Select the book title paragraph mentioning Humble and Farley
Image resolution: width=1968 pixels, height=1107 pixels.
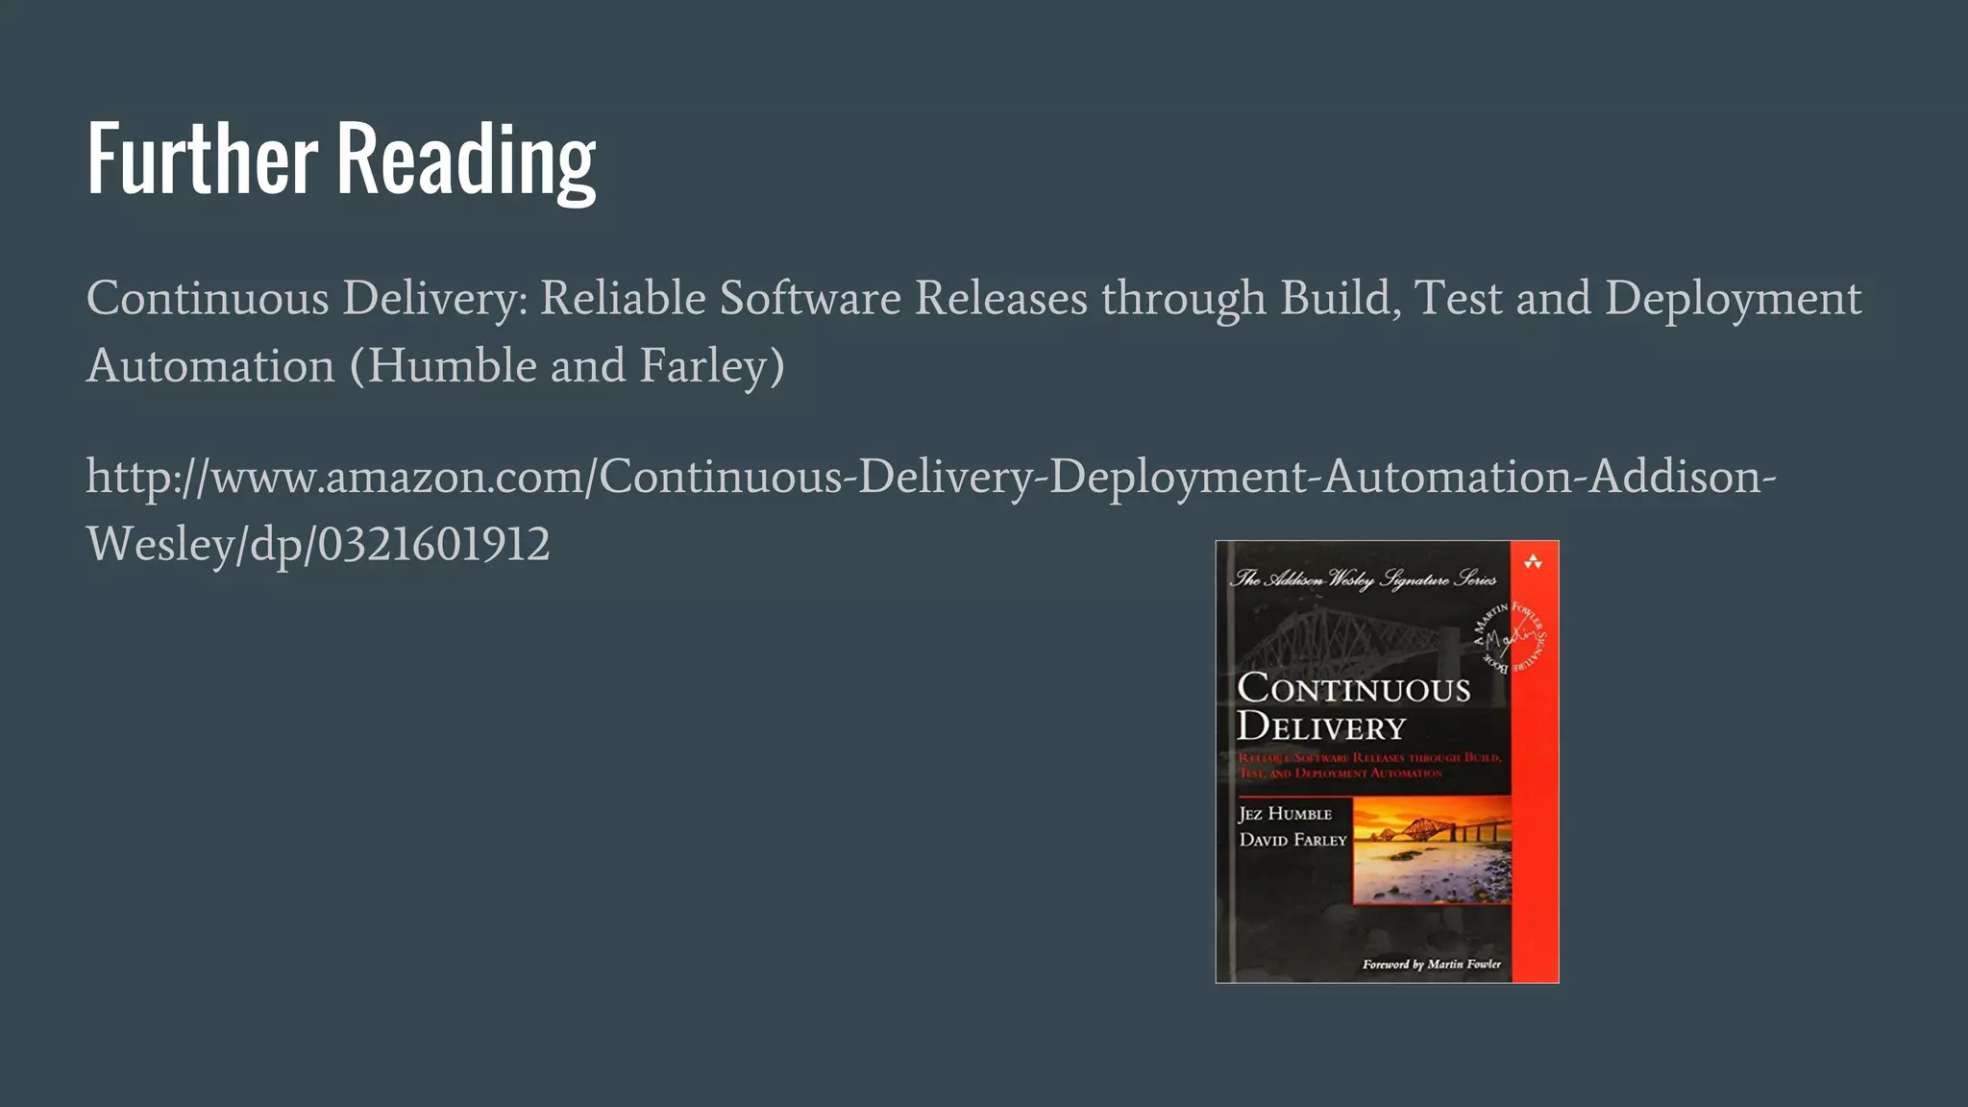point(973,332)
